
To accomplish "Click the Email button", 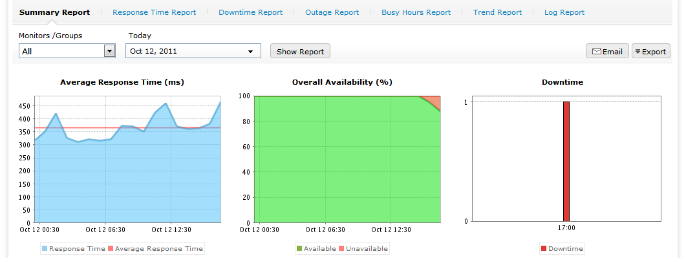I will [607, 51].
